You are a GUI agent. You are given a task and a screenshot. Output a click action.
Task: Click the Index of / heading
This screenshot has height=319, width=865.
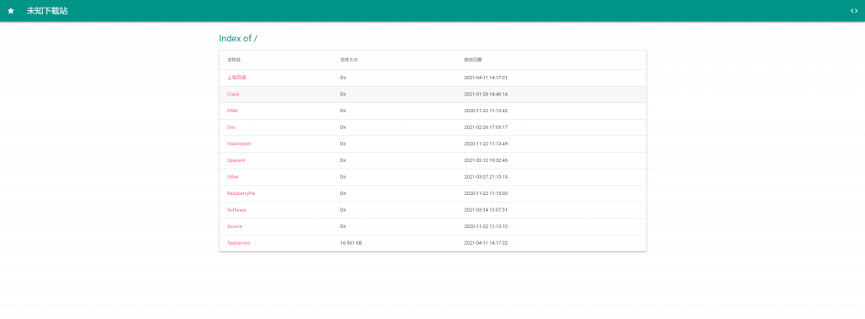pos(238,39)
